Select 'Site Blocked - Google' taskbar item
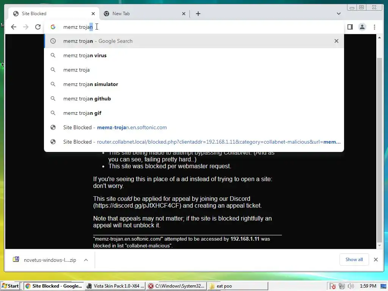 tap(54, 286)
